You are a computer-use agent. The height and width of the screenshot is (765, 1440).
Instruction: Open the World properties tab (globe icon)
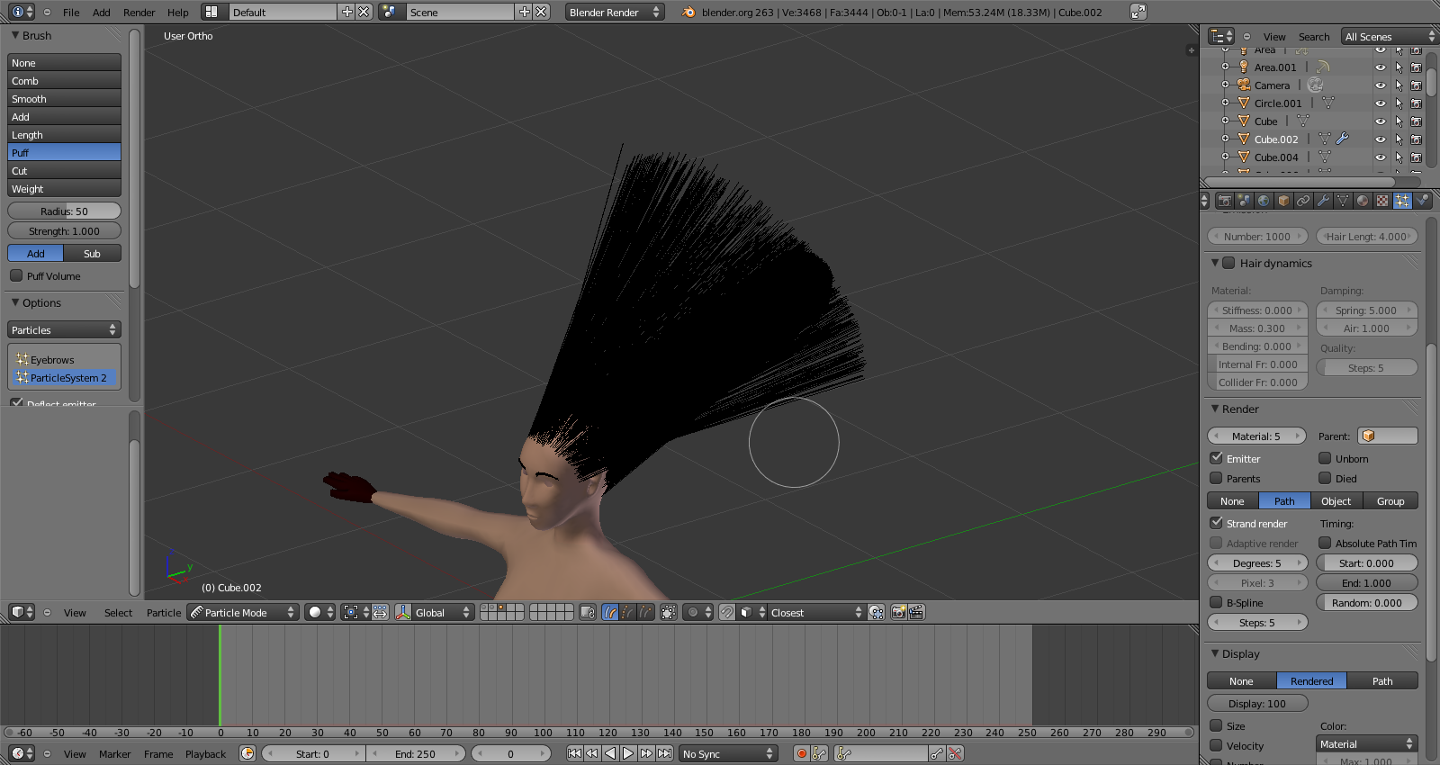click(1264, 201)
